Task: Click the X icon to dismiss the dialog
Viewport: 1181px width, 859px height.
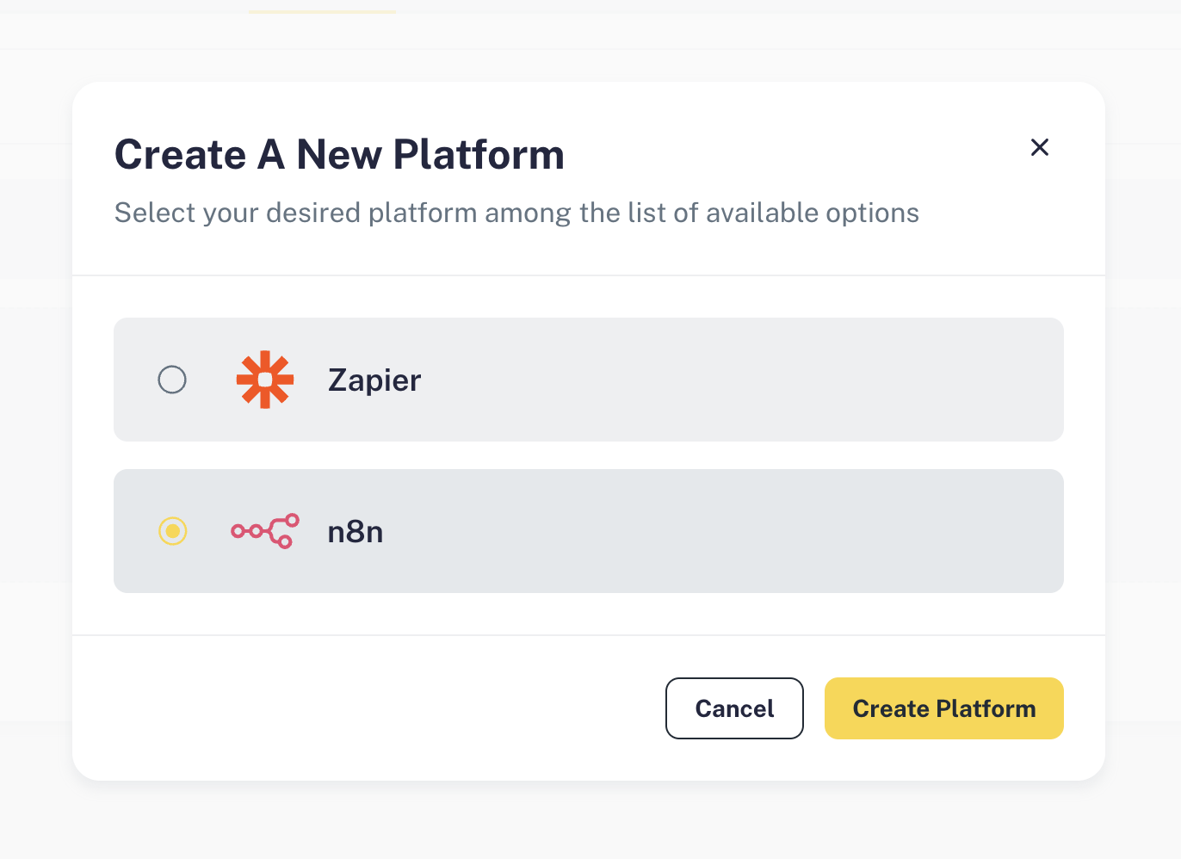Action: coord(1040,147)
